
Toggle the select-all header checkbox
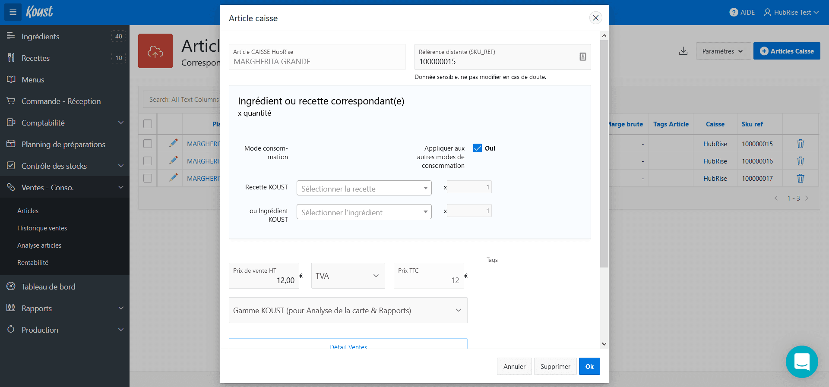(x=148, y=124)
